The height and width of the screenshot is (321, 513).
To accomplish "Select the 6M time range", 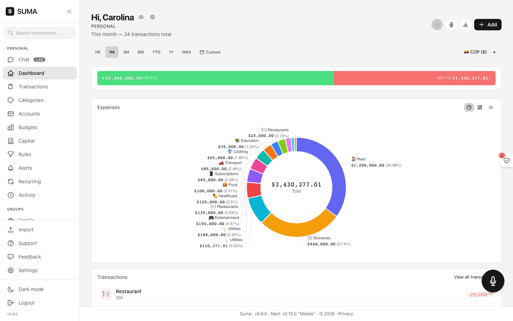I will tap(141, 52).
